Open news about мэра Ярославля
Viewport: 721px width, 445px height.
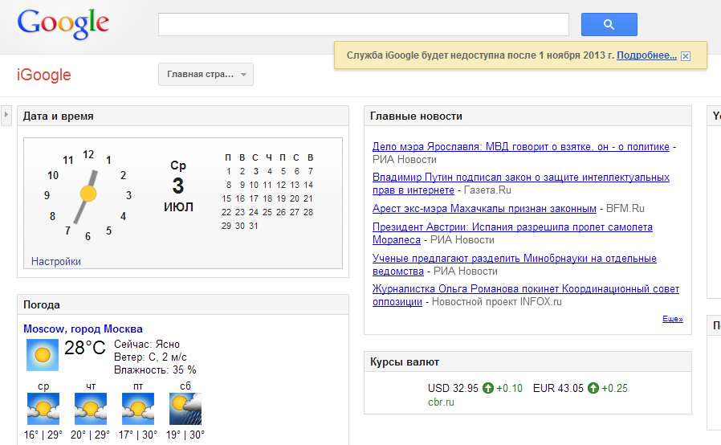pos(521,147)
